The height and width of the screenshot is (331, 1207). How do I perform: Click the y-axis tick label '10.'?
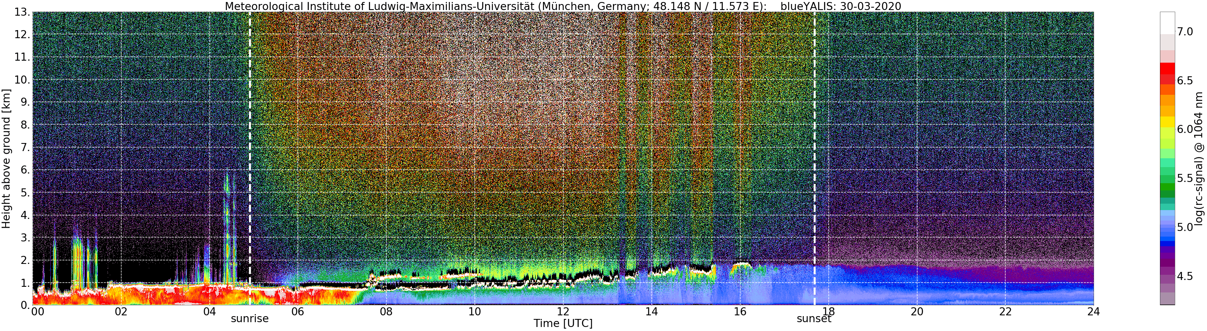point(23,80)
